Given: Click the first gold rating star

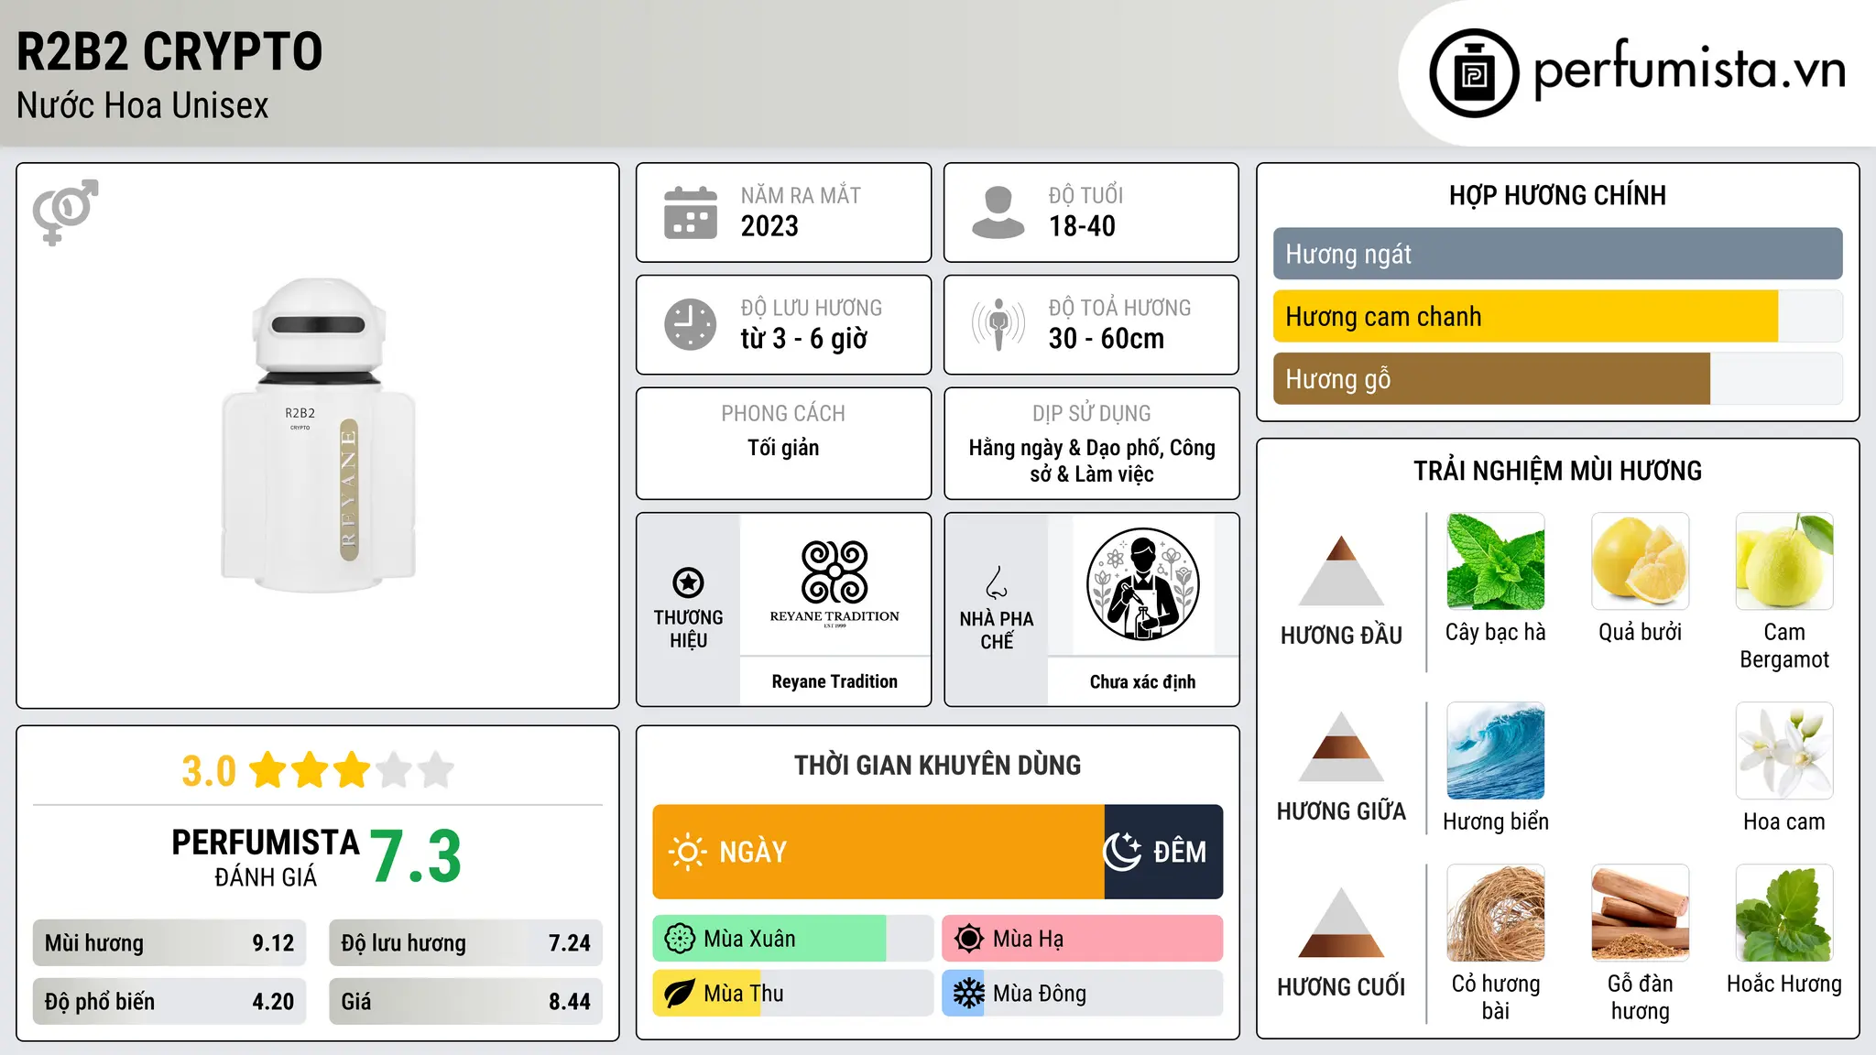Looking at the screenshot, I should (268, 770).
